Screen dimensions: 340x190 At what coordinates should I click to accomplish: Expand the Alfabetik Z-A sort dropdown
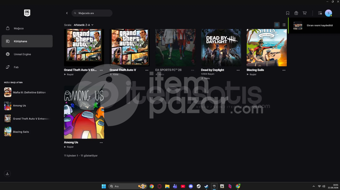[83, 25]
